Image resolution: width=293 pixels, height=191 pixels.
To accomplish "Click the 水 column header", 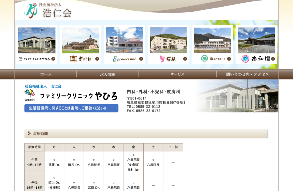I will 94,147.
